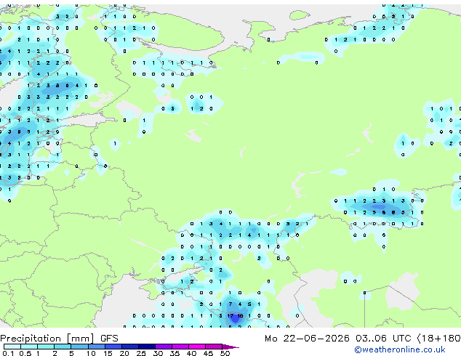Pick the 45–50 mm legend swatch
Viewport: 461px width, 356px height.
(214, 347)
